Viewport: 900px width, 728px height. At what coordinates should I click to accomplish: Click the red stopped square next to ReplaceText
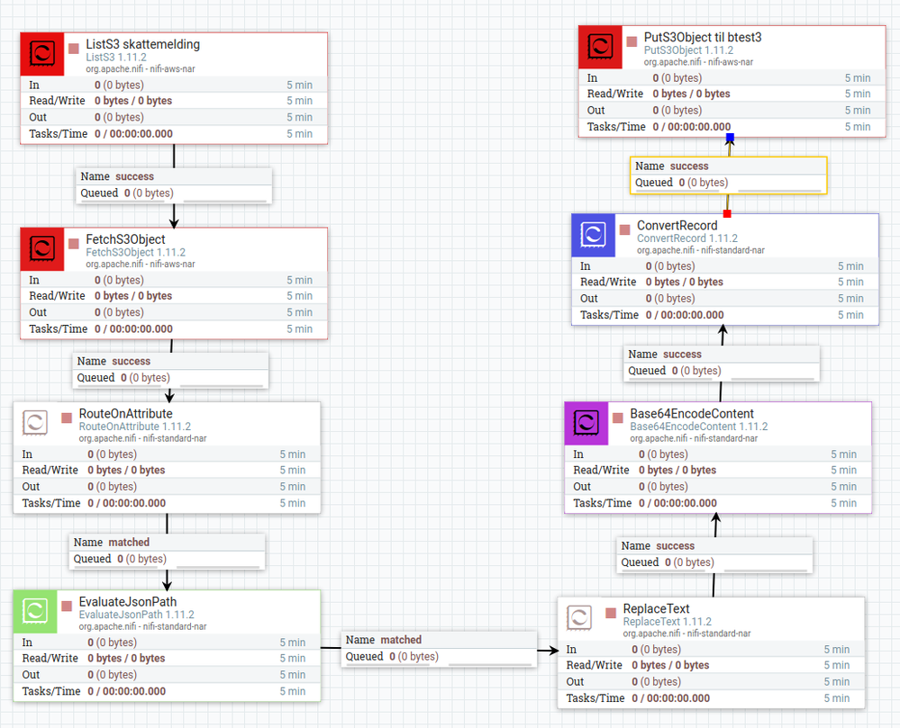point(611,613)
